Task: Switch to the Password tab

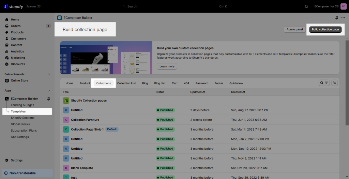Action: coord(202,83)
